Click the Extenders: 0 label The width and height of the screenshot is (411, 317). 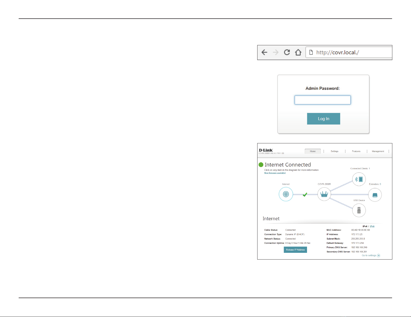(x=375, y=184)
